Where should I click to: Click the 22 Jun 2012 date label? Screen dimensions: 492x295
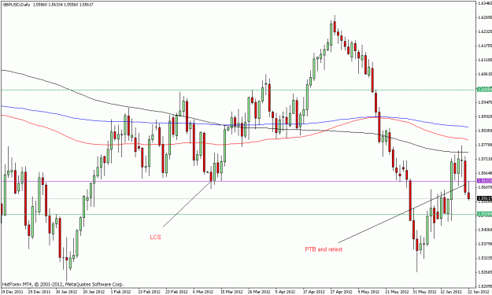478,292
